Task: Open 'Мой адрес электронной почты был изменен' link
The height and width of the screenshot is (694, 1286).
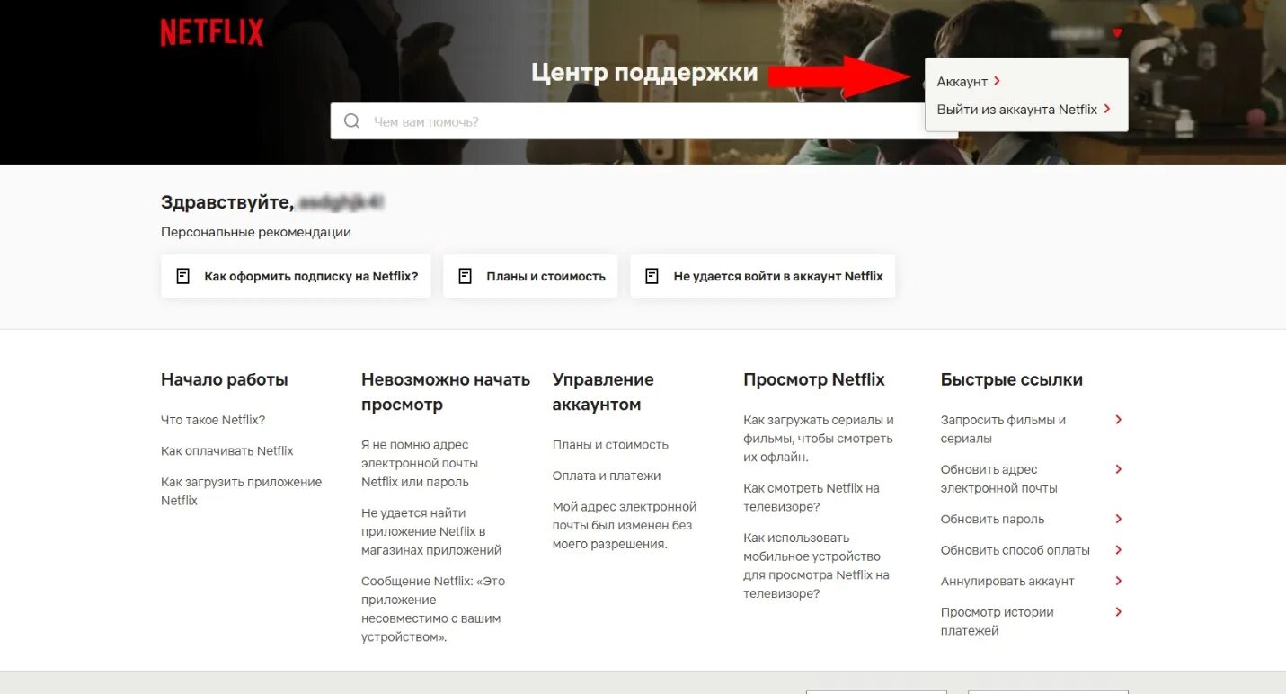Action: 625,525
